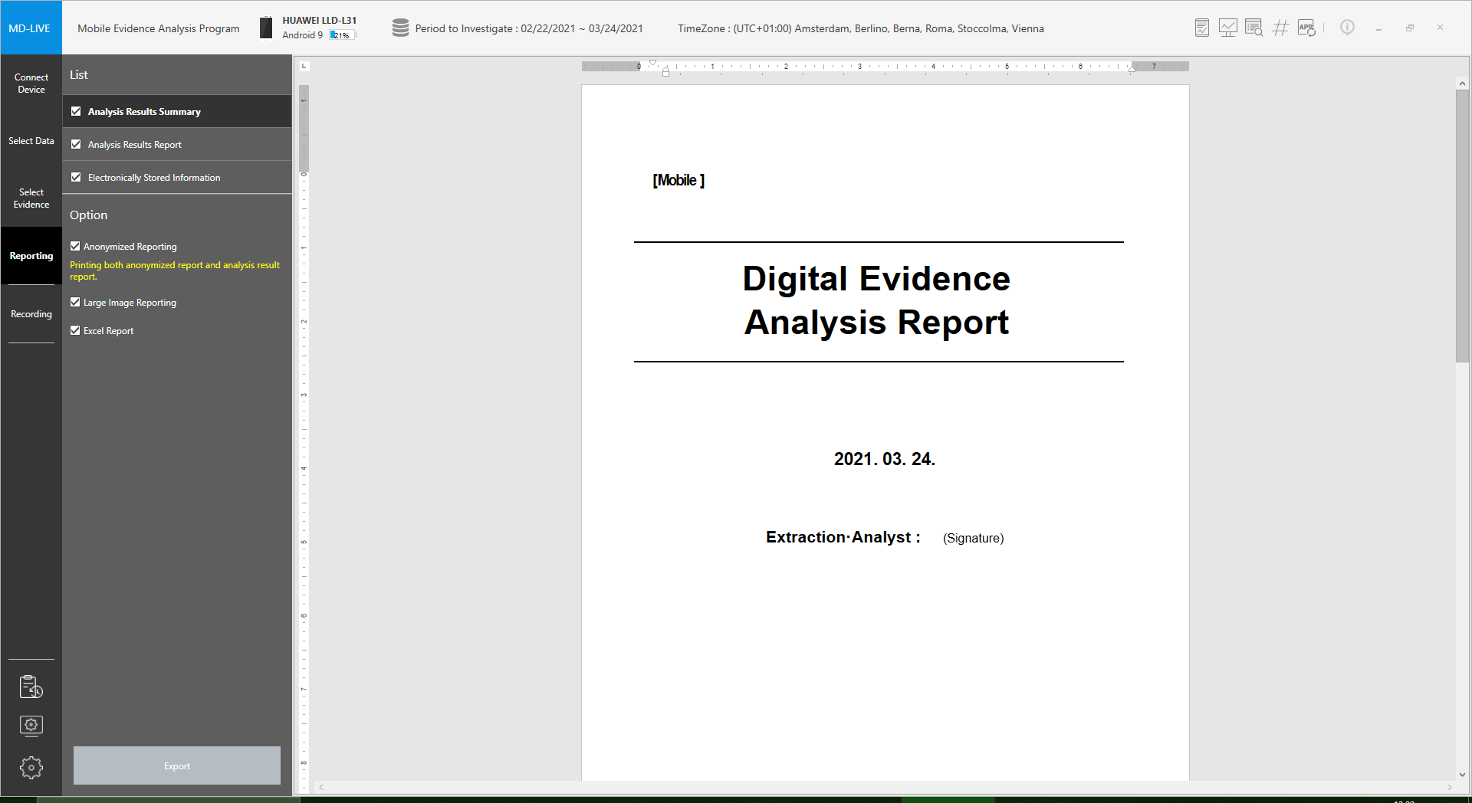The height and width of the screenshot is (803, 1472).
Task: Click the Android 9 version label
Action: point(302,35)
